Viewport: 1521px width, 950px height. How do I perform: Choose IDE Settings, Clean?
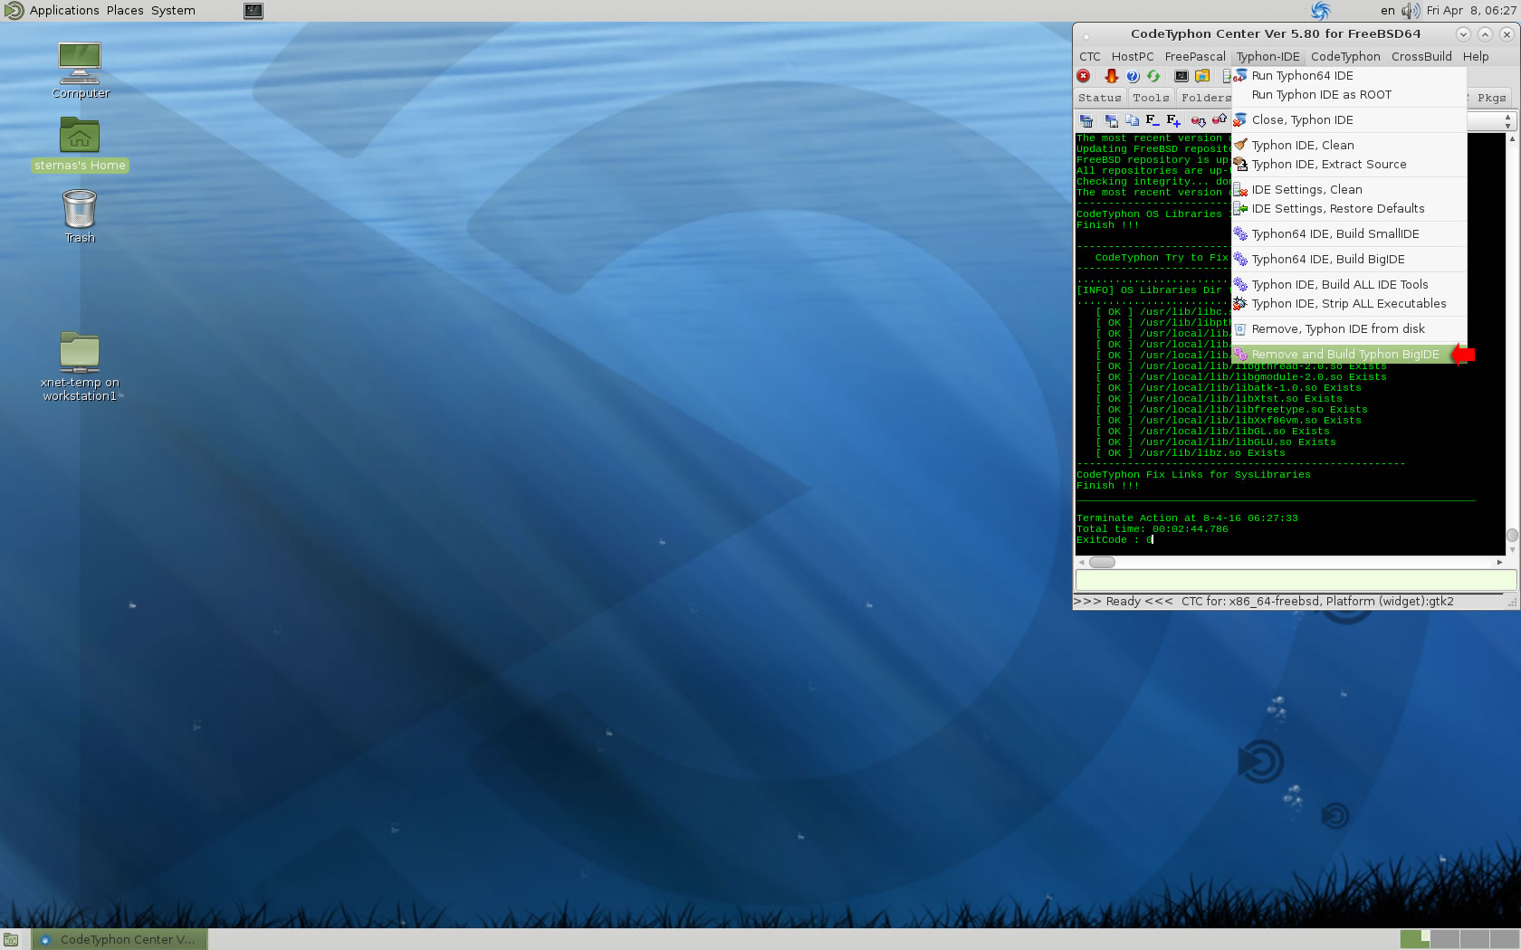click(1349, 190)
